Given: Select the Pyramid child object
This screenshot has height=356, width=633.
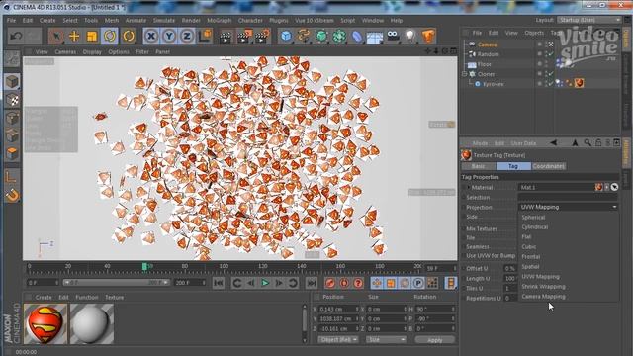Looking at the screenshot, I should (x=494, y=84).
